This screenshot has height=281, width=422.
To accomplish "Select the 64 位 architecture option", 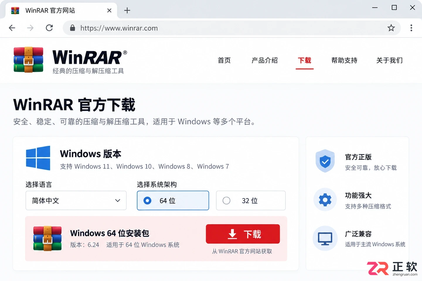I will coord(173,201).
